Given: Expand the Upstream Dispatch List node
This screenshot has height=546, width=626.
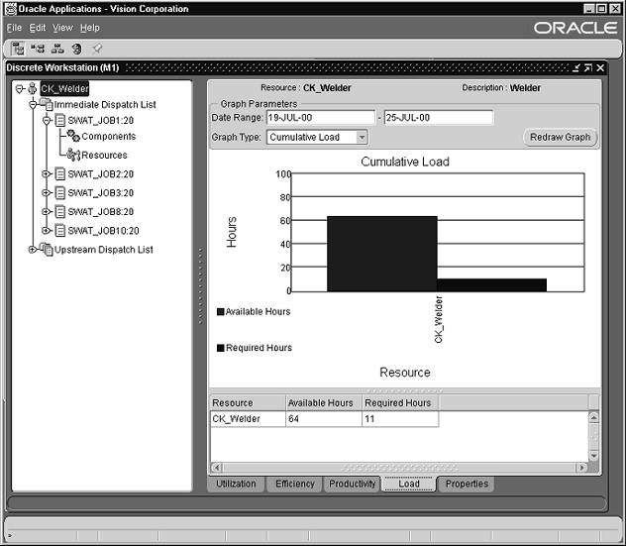Looking at the screenshot, I should [x=33, y=250].
